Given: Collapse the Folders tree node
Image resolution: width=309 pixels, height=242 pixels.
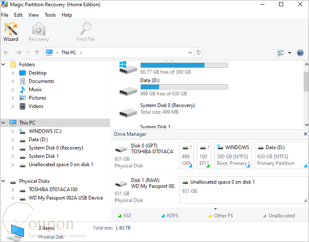Looking at the screenshot, I should point(3,65).
